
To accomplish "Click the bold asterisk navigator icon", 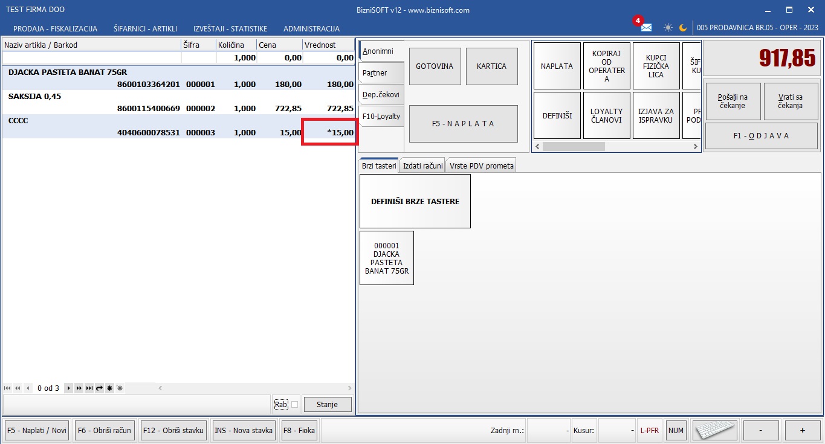I will click(x=109, y=388).
